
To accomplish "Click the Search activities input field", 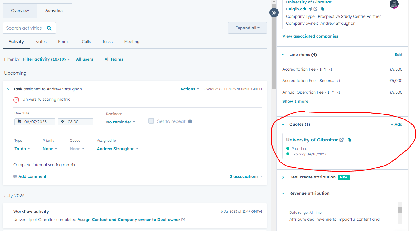I will point(24,28).
